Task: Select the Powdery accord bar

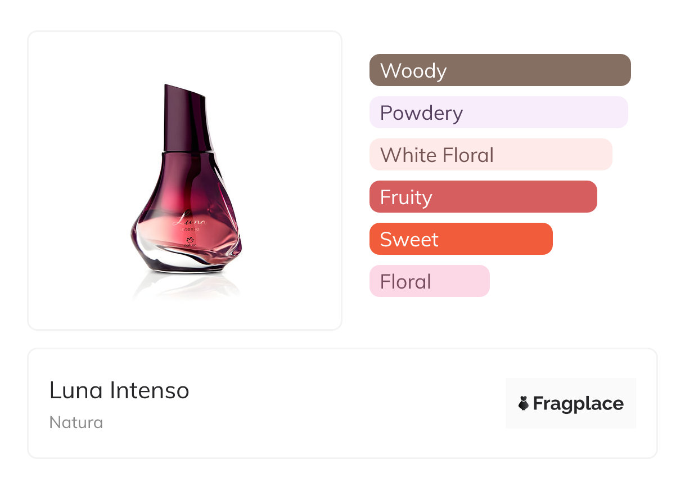Action: [498, 112]
